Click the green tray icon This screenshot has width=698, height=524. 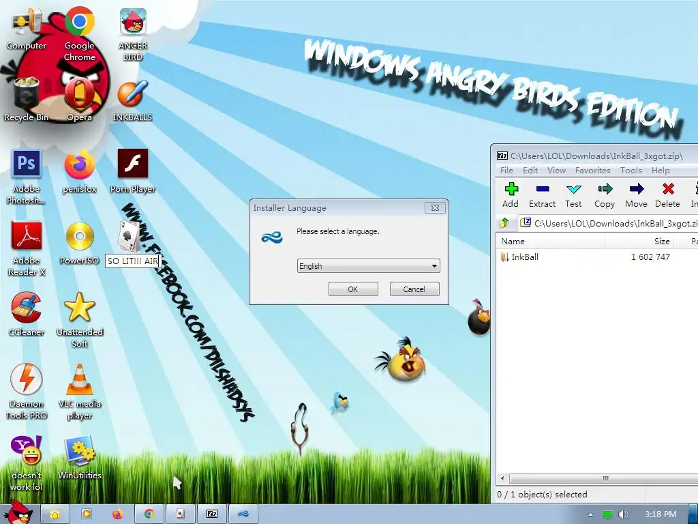(x=607, y=514)
